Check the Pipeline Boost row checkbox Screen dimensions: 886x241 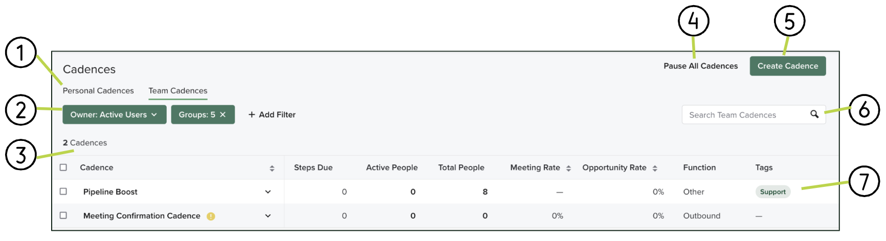coord(63,191)
